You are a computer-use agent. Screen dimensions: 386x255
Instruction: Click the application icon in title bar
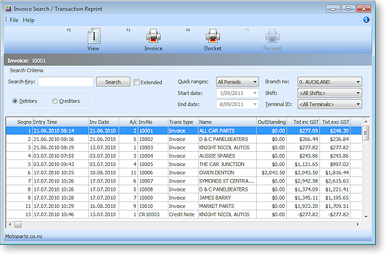[8, 9]
